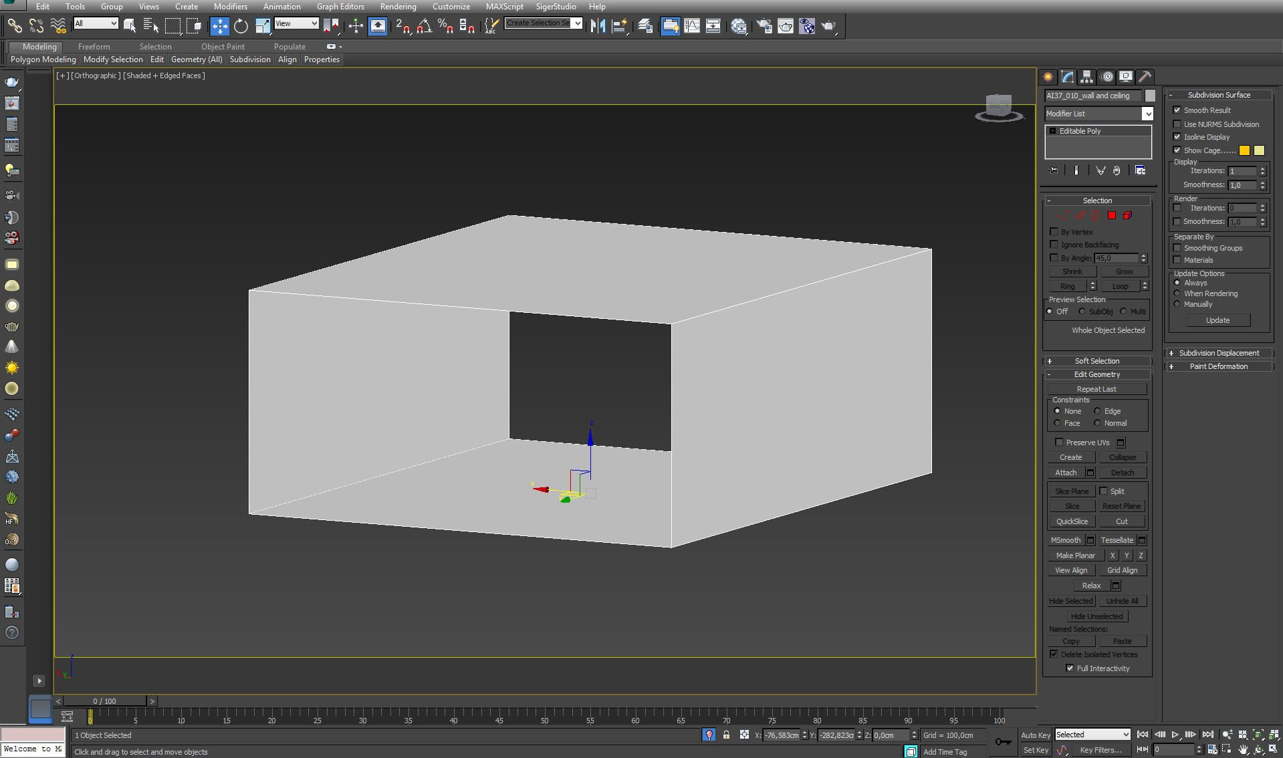Toggle the Selection Lock padlock icon
This screenshot has height=758, width=1283.
(726, 735)
